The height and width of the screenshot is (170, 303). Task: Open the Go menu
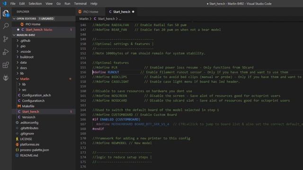58,3
